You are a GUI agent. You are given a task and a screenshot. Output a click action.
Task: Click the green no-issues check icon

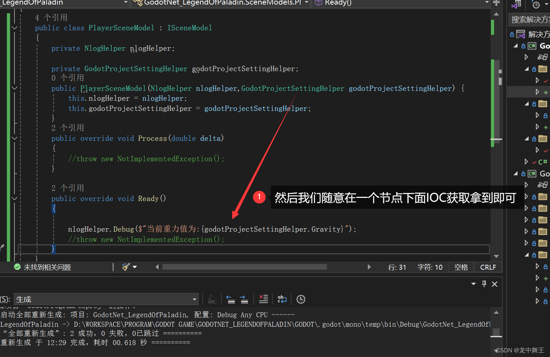click(x=17, y=267)
